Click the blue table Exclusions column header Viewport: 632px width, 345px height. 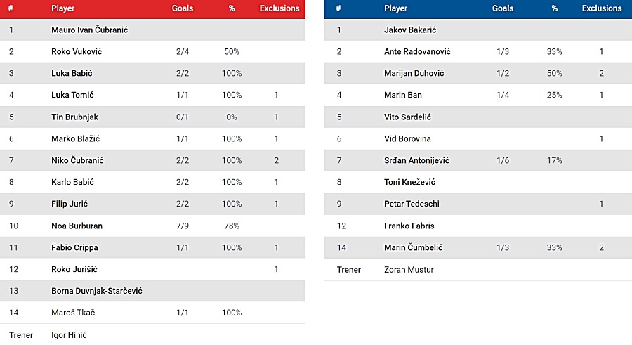pos(601,8)
